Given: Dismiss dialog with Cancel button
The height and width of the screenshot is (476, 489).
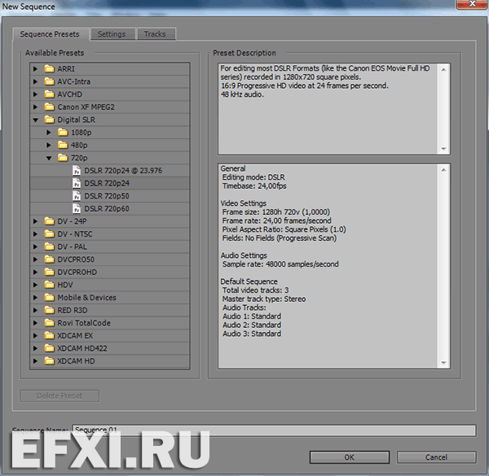Looking at the screenshot, I should pos(436,457).
